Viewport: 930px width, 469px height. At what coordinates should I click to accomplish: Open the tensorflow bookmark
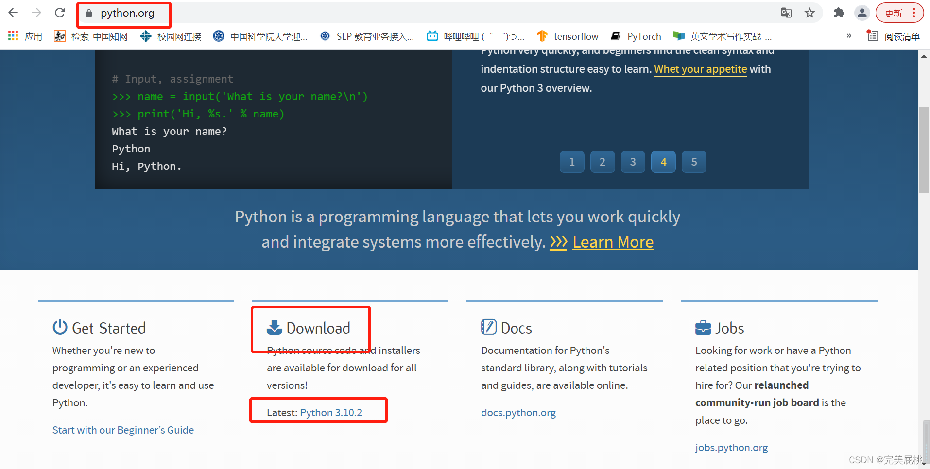tap(568, 36)
